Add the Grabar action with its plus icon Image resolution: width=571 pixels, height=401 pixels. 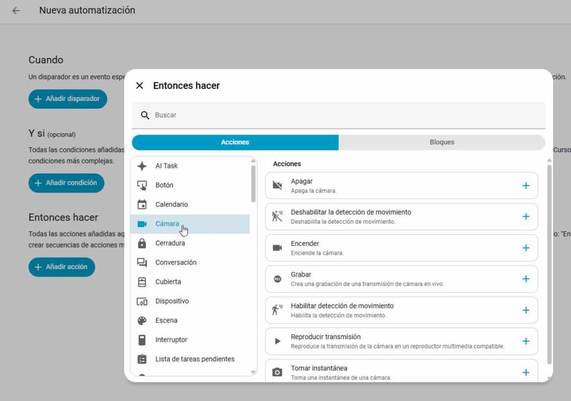(525, 279)
